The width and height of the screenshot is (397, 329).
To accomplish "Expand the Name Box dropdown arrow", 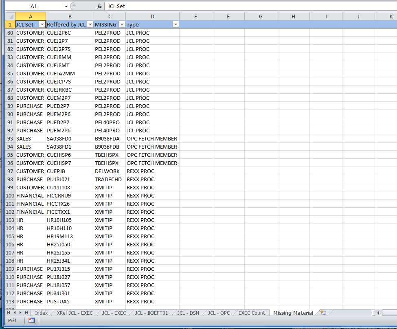I will [66, 7].
